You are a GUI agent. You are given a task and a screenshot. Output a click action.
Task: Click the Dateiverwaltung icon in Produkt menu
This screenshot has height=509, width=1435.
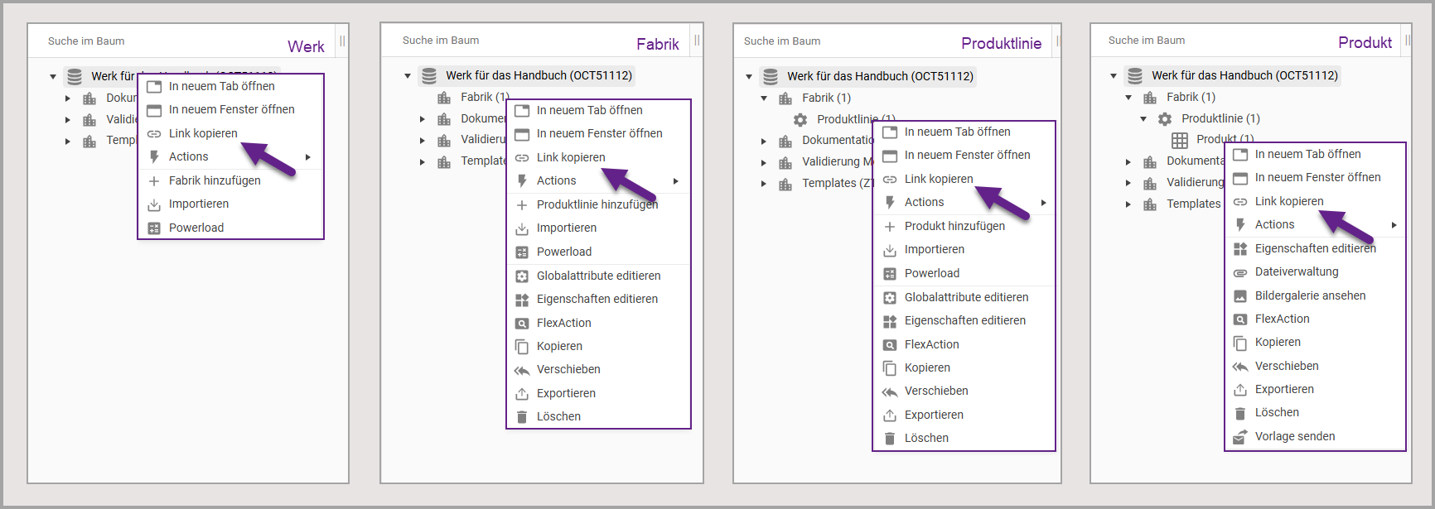point(1240,272)
